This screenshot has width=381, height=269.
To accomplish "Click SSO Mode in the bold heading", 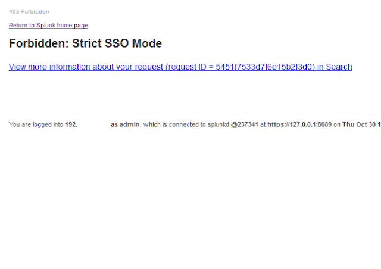I will point(133,43).
